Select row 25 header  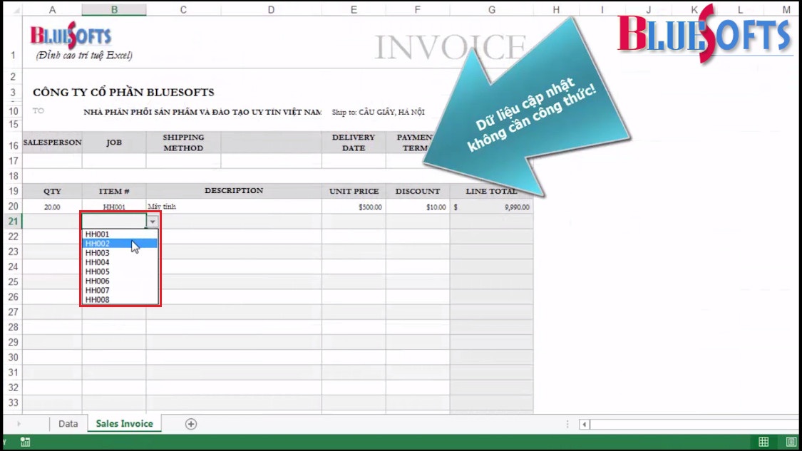pos(12,281)
